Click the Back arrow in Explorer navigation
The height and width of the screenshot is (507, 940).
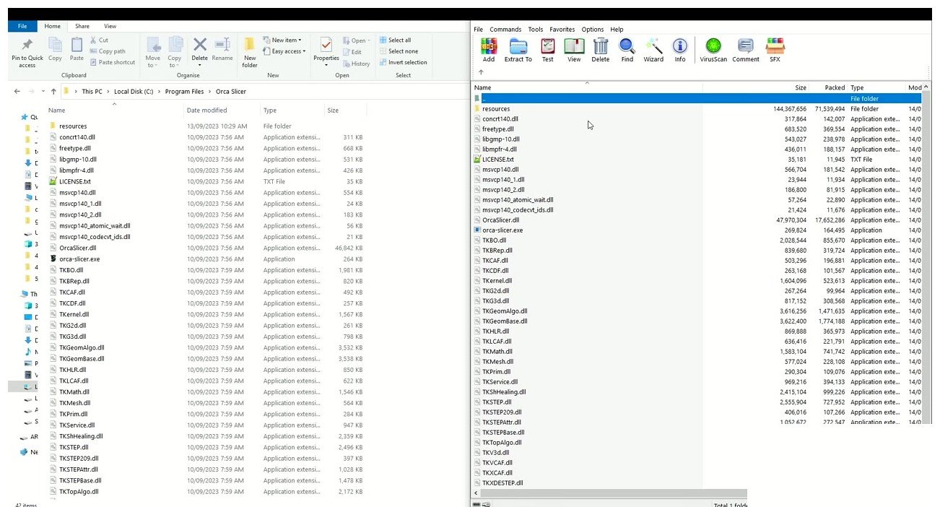pos(18,92)
